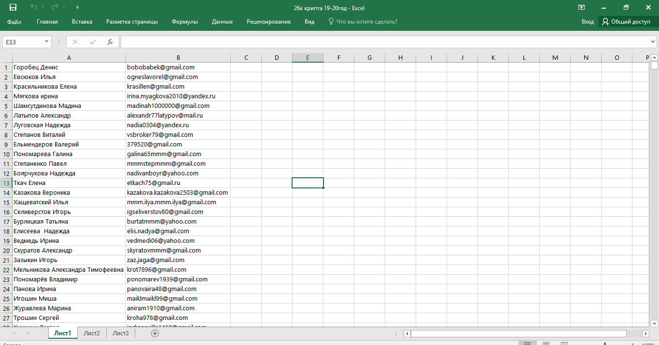Click the Undo arrow icon
659x345 pixels.
[34, 7]
